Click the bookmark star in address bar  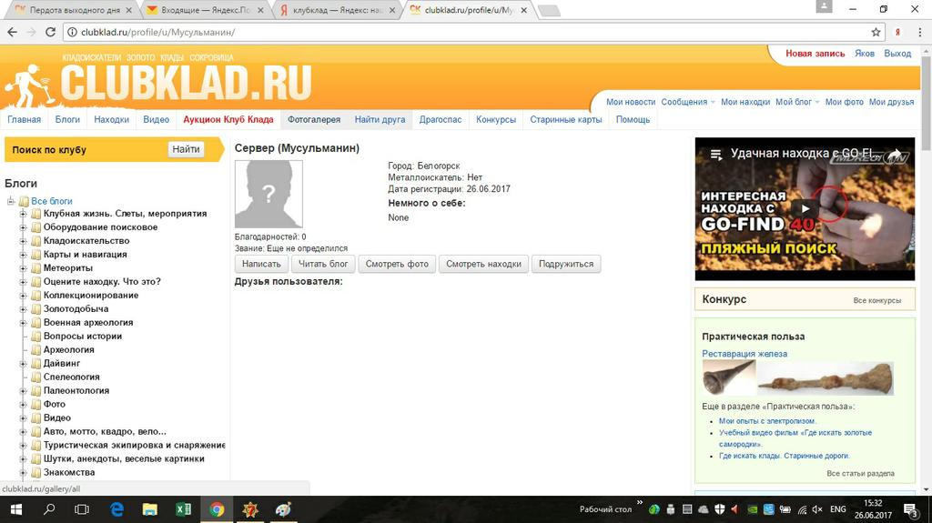tap(876, 32)
